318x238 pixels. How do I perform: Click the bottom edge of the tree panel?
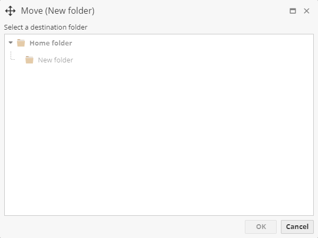pyautogui.click(x=159, y=215)
